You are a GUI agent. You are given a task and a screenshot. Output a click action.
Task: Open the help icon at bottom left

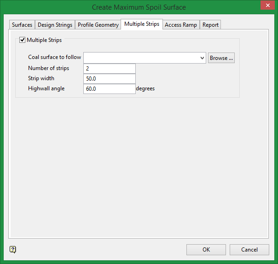coord(13,249)
